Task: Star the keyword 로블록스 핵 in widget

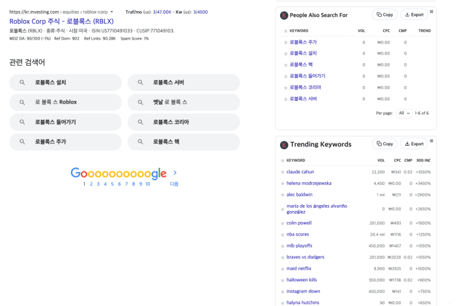Action: (285, 65)
